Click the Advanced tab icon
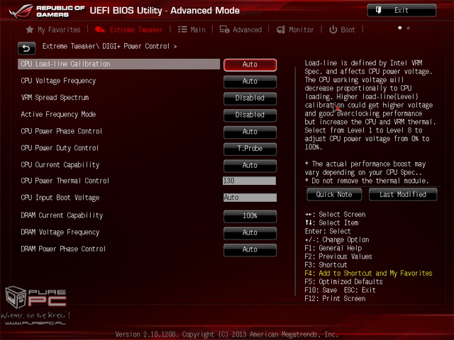The image size is (454, 340). click(224, 30)
